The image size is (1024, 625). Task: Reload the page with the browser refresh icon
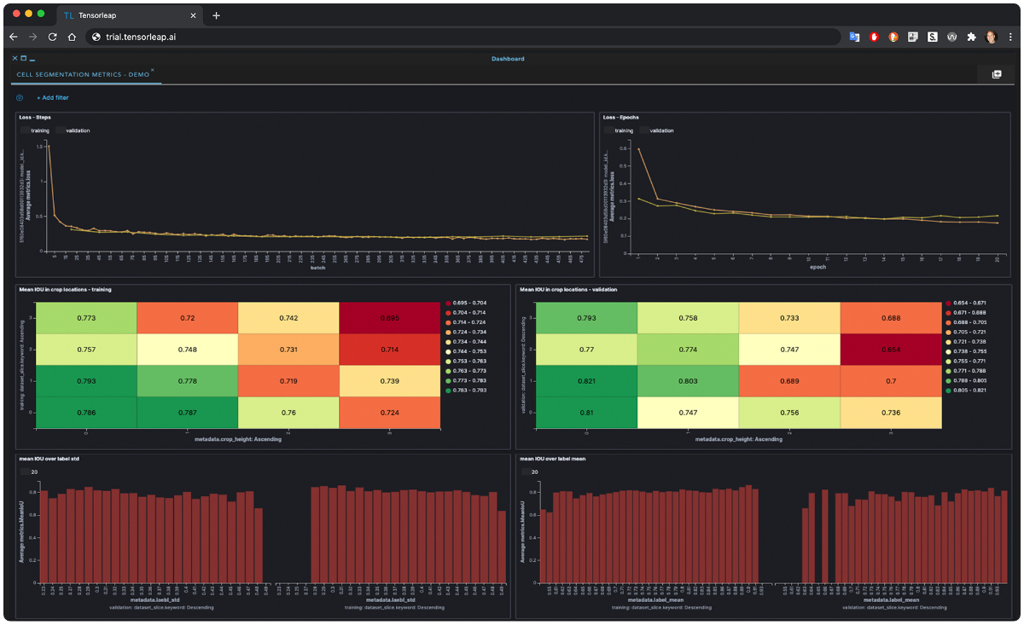click(52, 37)
